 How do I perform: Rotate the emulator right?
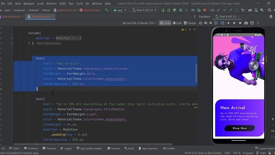(222, 23)
